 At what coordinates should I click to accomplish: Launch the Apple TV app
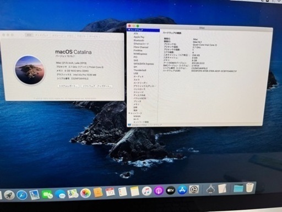pos(170,190)
